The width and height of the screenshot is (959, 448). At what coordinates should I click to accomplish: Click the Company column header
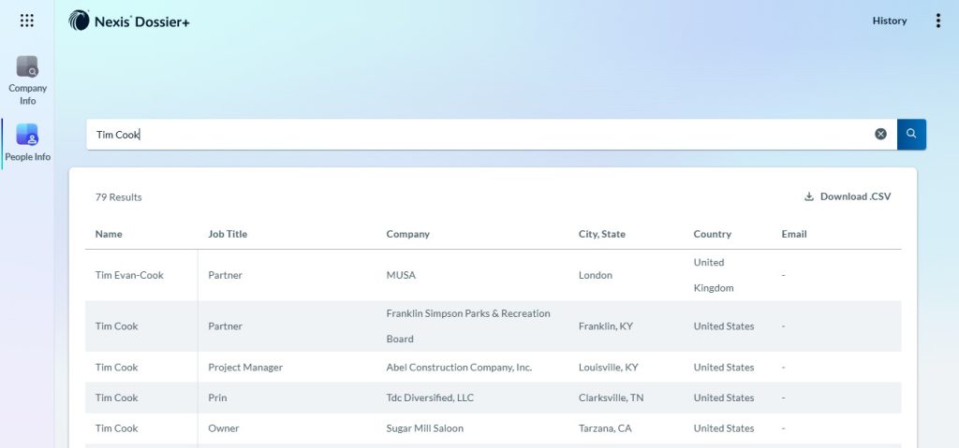[408, 234]
